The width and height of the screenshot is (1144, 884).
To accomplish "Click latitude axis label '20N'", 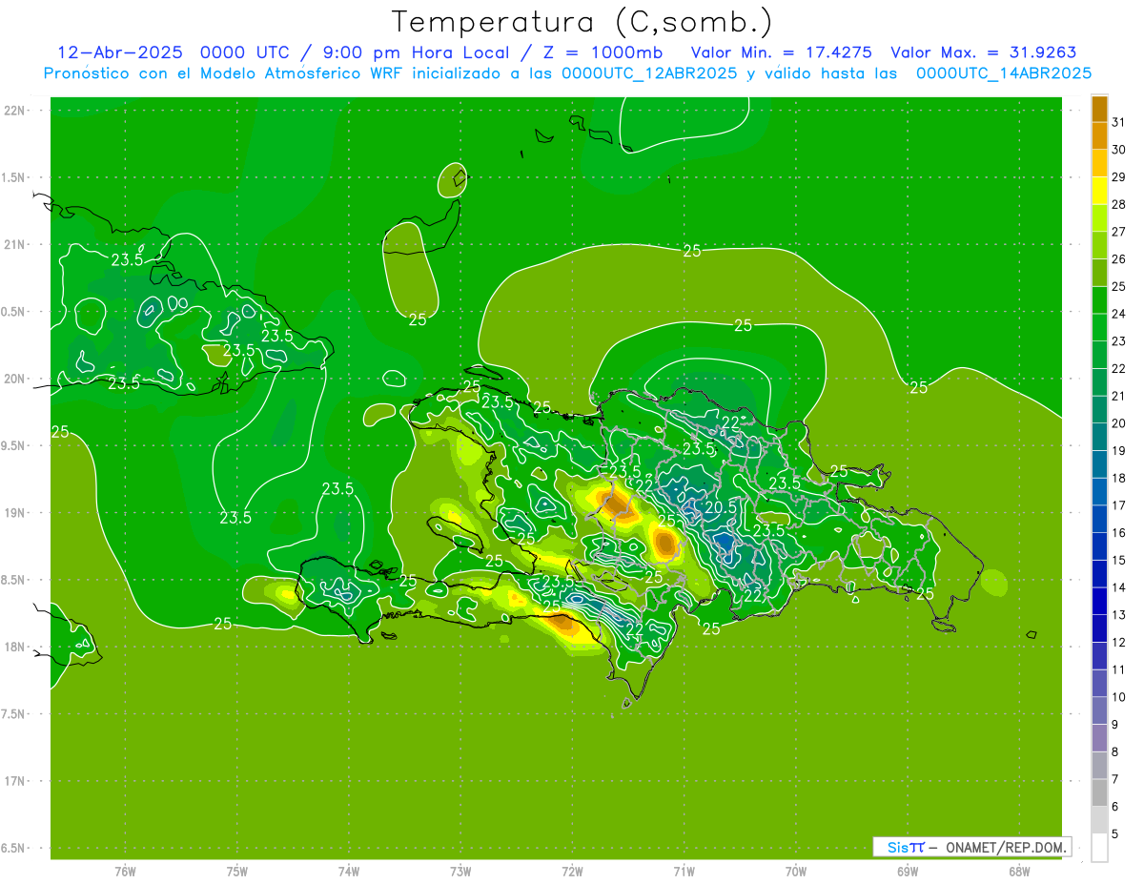I will 15,380.
